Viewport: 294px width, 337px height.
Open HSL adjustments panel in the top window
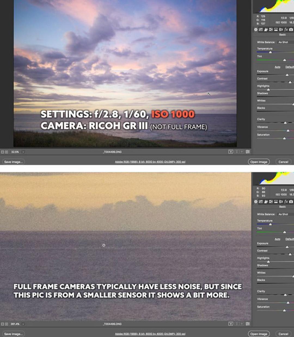pyautogui.click(x=271, y=29)
